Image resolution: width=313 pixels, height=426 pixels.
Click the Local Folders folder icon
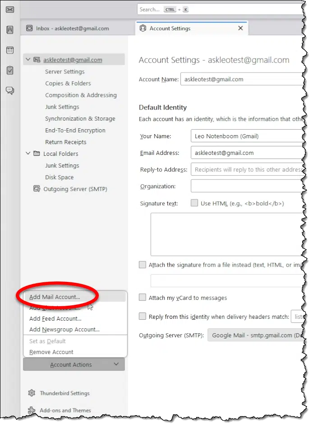point(37,154)
